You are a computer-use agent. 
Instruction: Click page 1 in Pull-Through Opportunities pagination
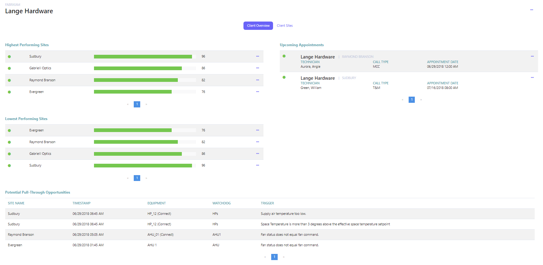pos(274,257)
